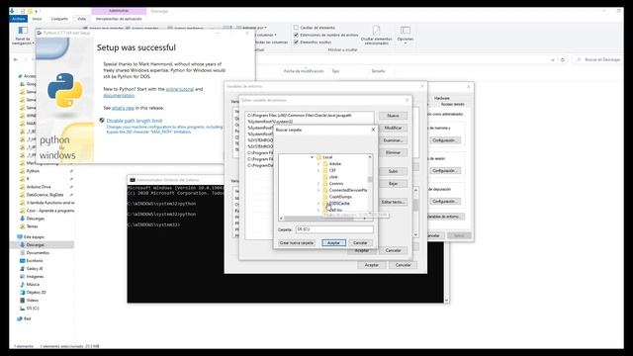Open the Explorer address bar history dropdown
The height and width of the screenshot is (356, 633).
pos(553,59)
